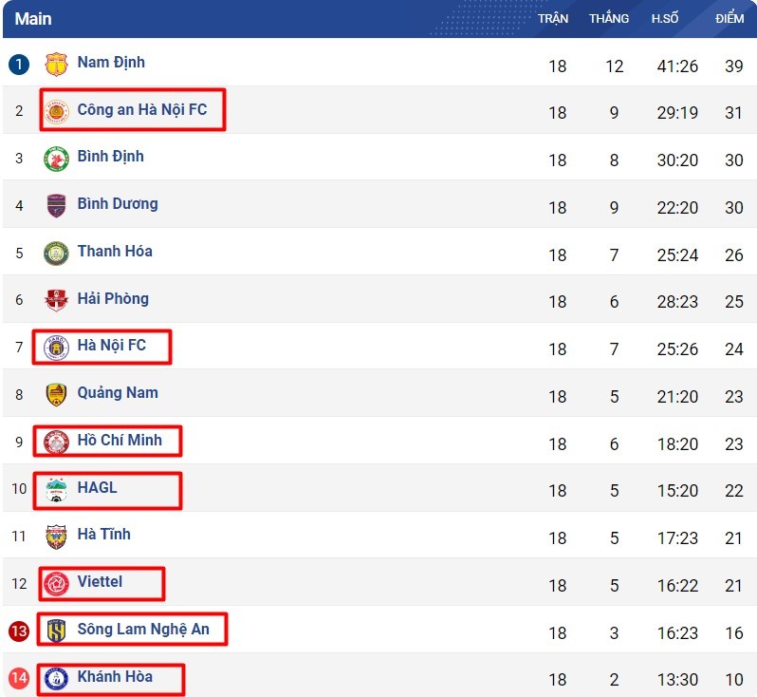The width and height of the screenshot is (757, 697).
Task: Click the red rank 13 badge
Action: tap(19, 631)
